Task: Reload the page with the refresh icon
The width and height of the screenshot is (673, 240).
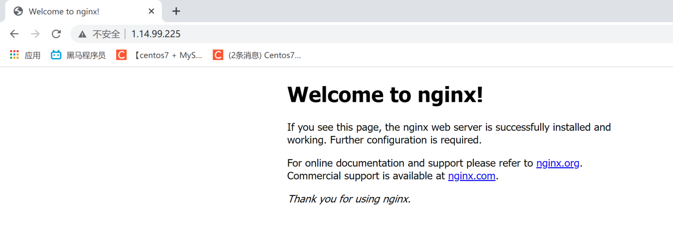Action: pyautogui.click(x=56, y=34)
